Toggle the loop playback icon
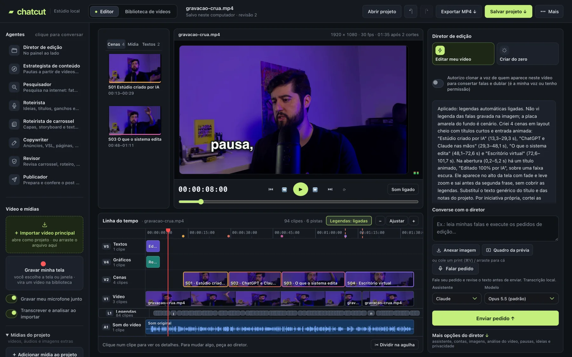 click(344, 189)
